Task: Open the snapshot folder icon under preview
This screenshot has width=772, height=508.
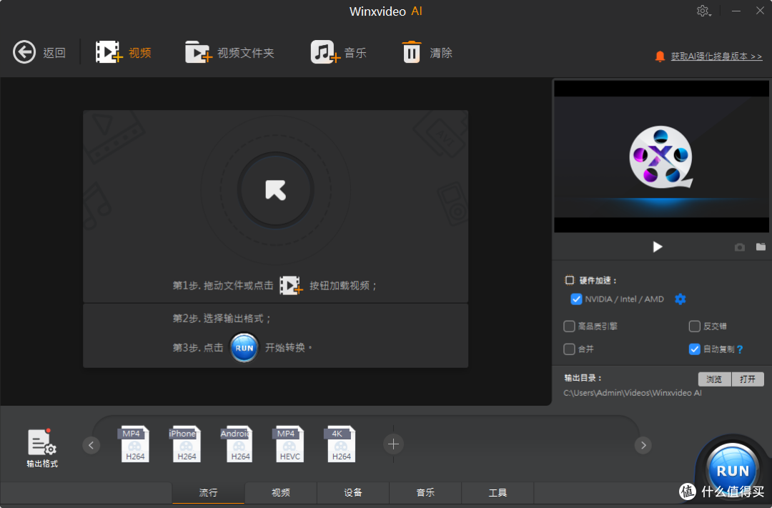Action: pyautogui.click(x=761, y=246)
